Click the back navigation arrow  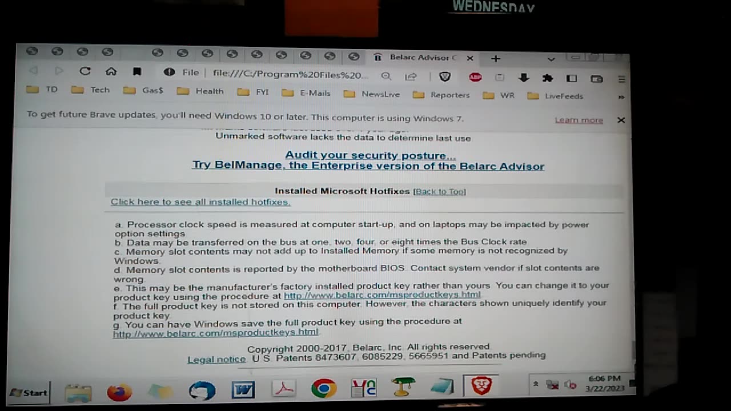pyautogui.click(x=33, y=71)
